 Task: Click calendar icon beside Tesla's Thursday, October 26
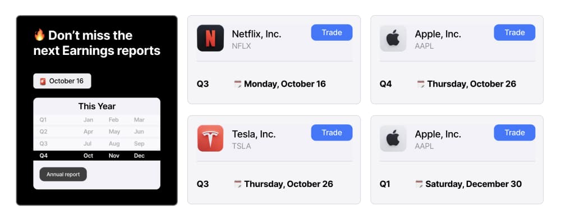click(237, 184)
